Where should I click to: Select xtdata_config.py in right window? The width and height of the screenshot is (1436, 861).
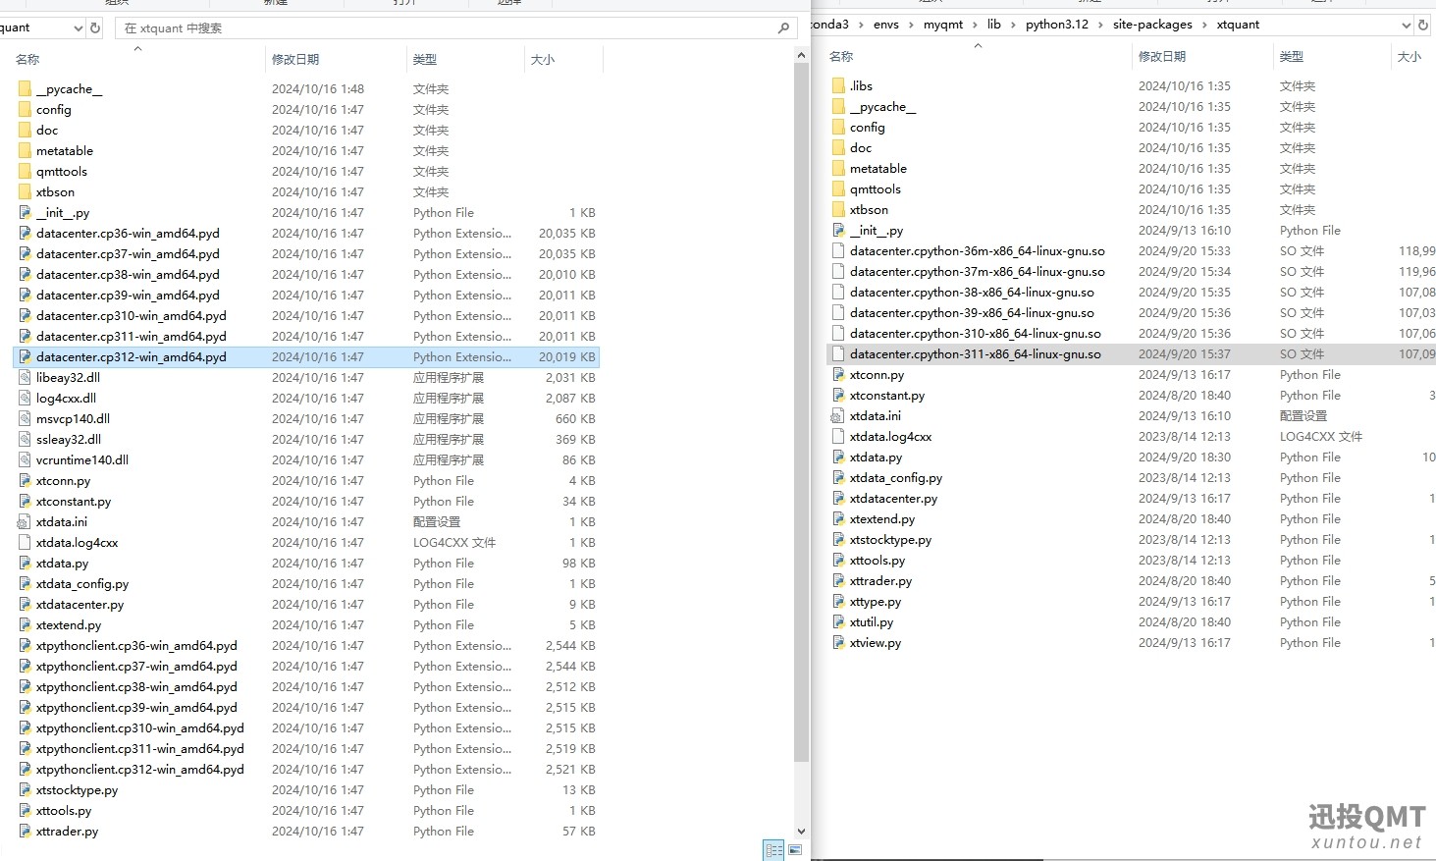pyautogui.click(x=896, y=477)
